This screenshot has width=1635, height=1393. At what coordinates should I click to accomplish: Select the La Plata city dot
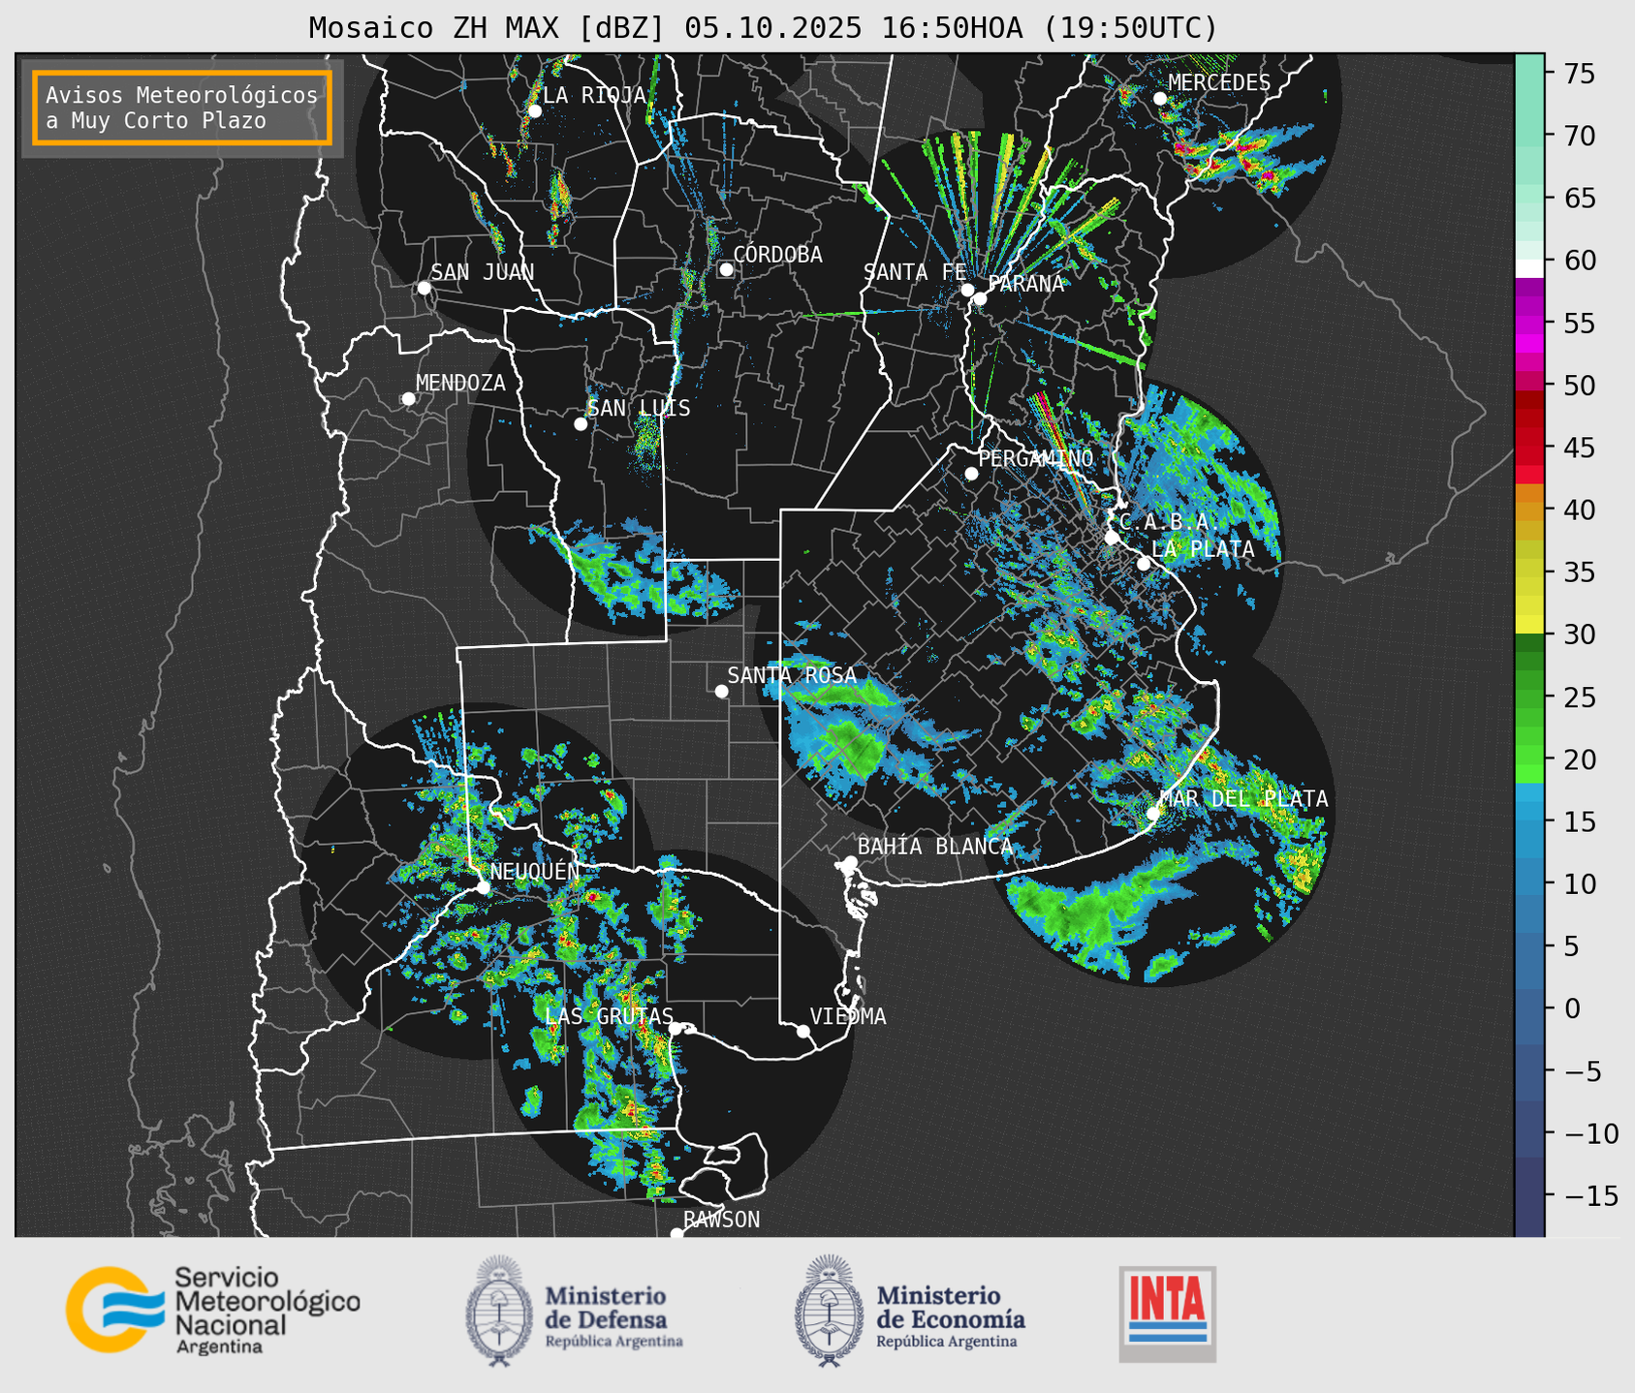click(x=1144, y=564)
